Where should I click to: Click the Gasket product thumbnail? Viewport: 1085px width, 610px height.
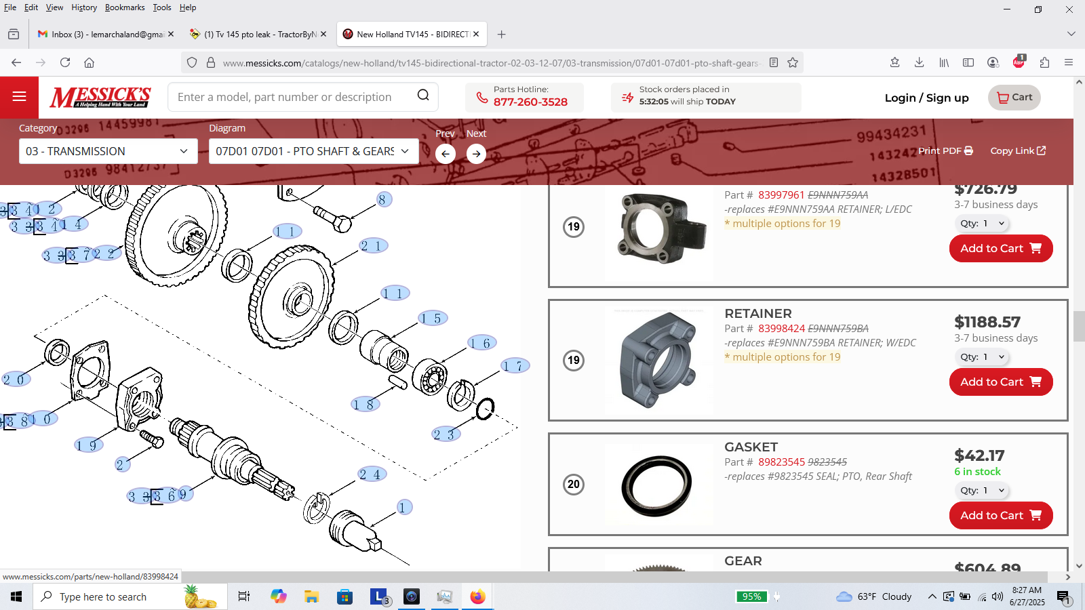pyautogui.click(x=658, y=485)
